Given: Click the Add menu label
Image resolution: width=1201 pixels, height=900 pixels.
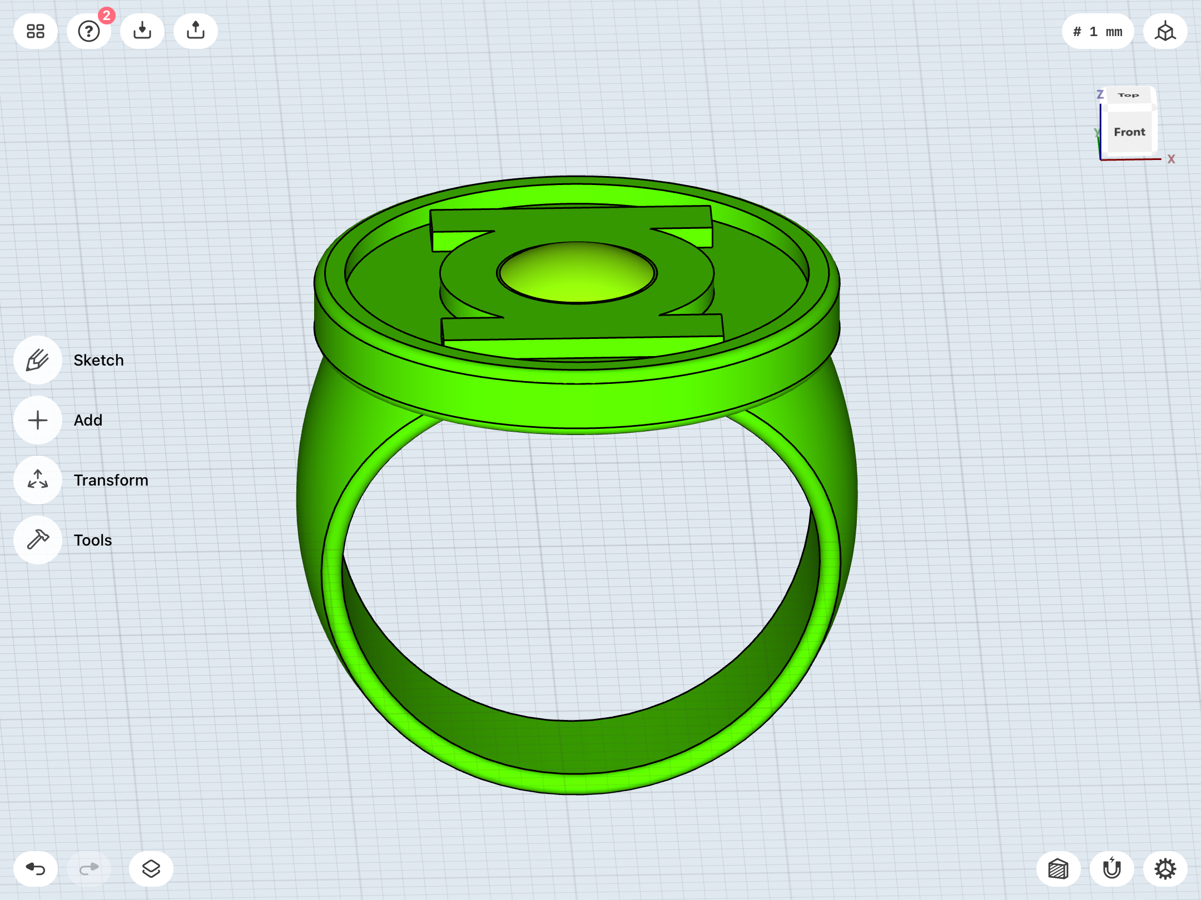Looking at the screenshot, I should [x=88, y=420].
